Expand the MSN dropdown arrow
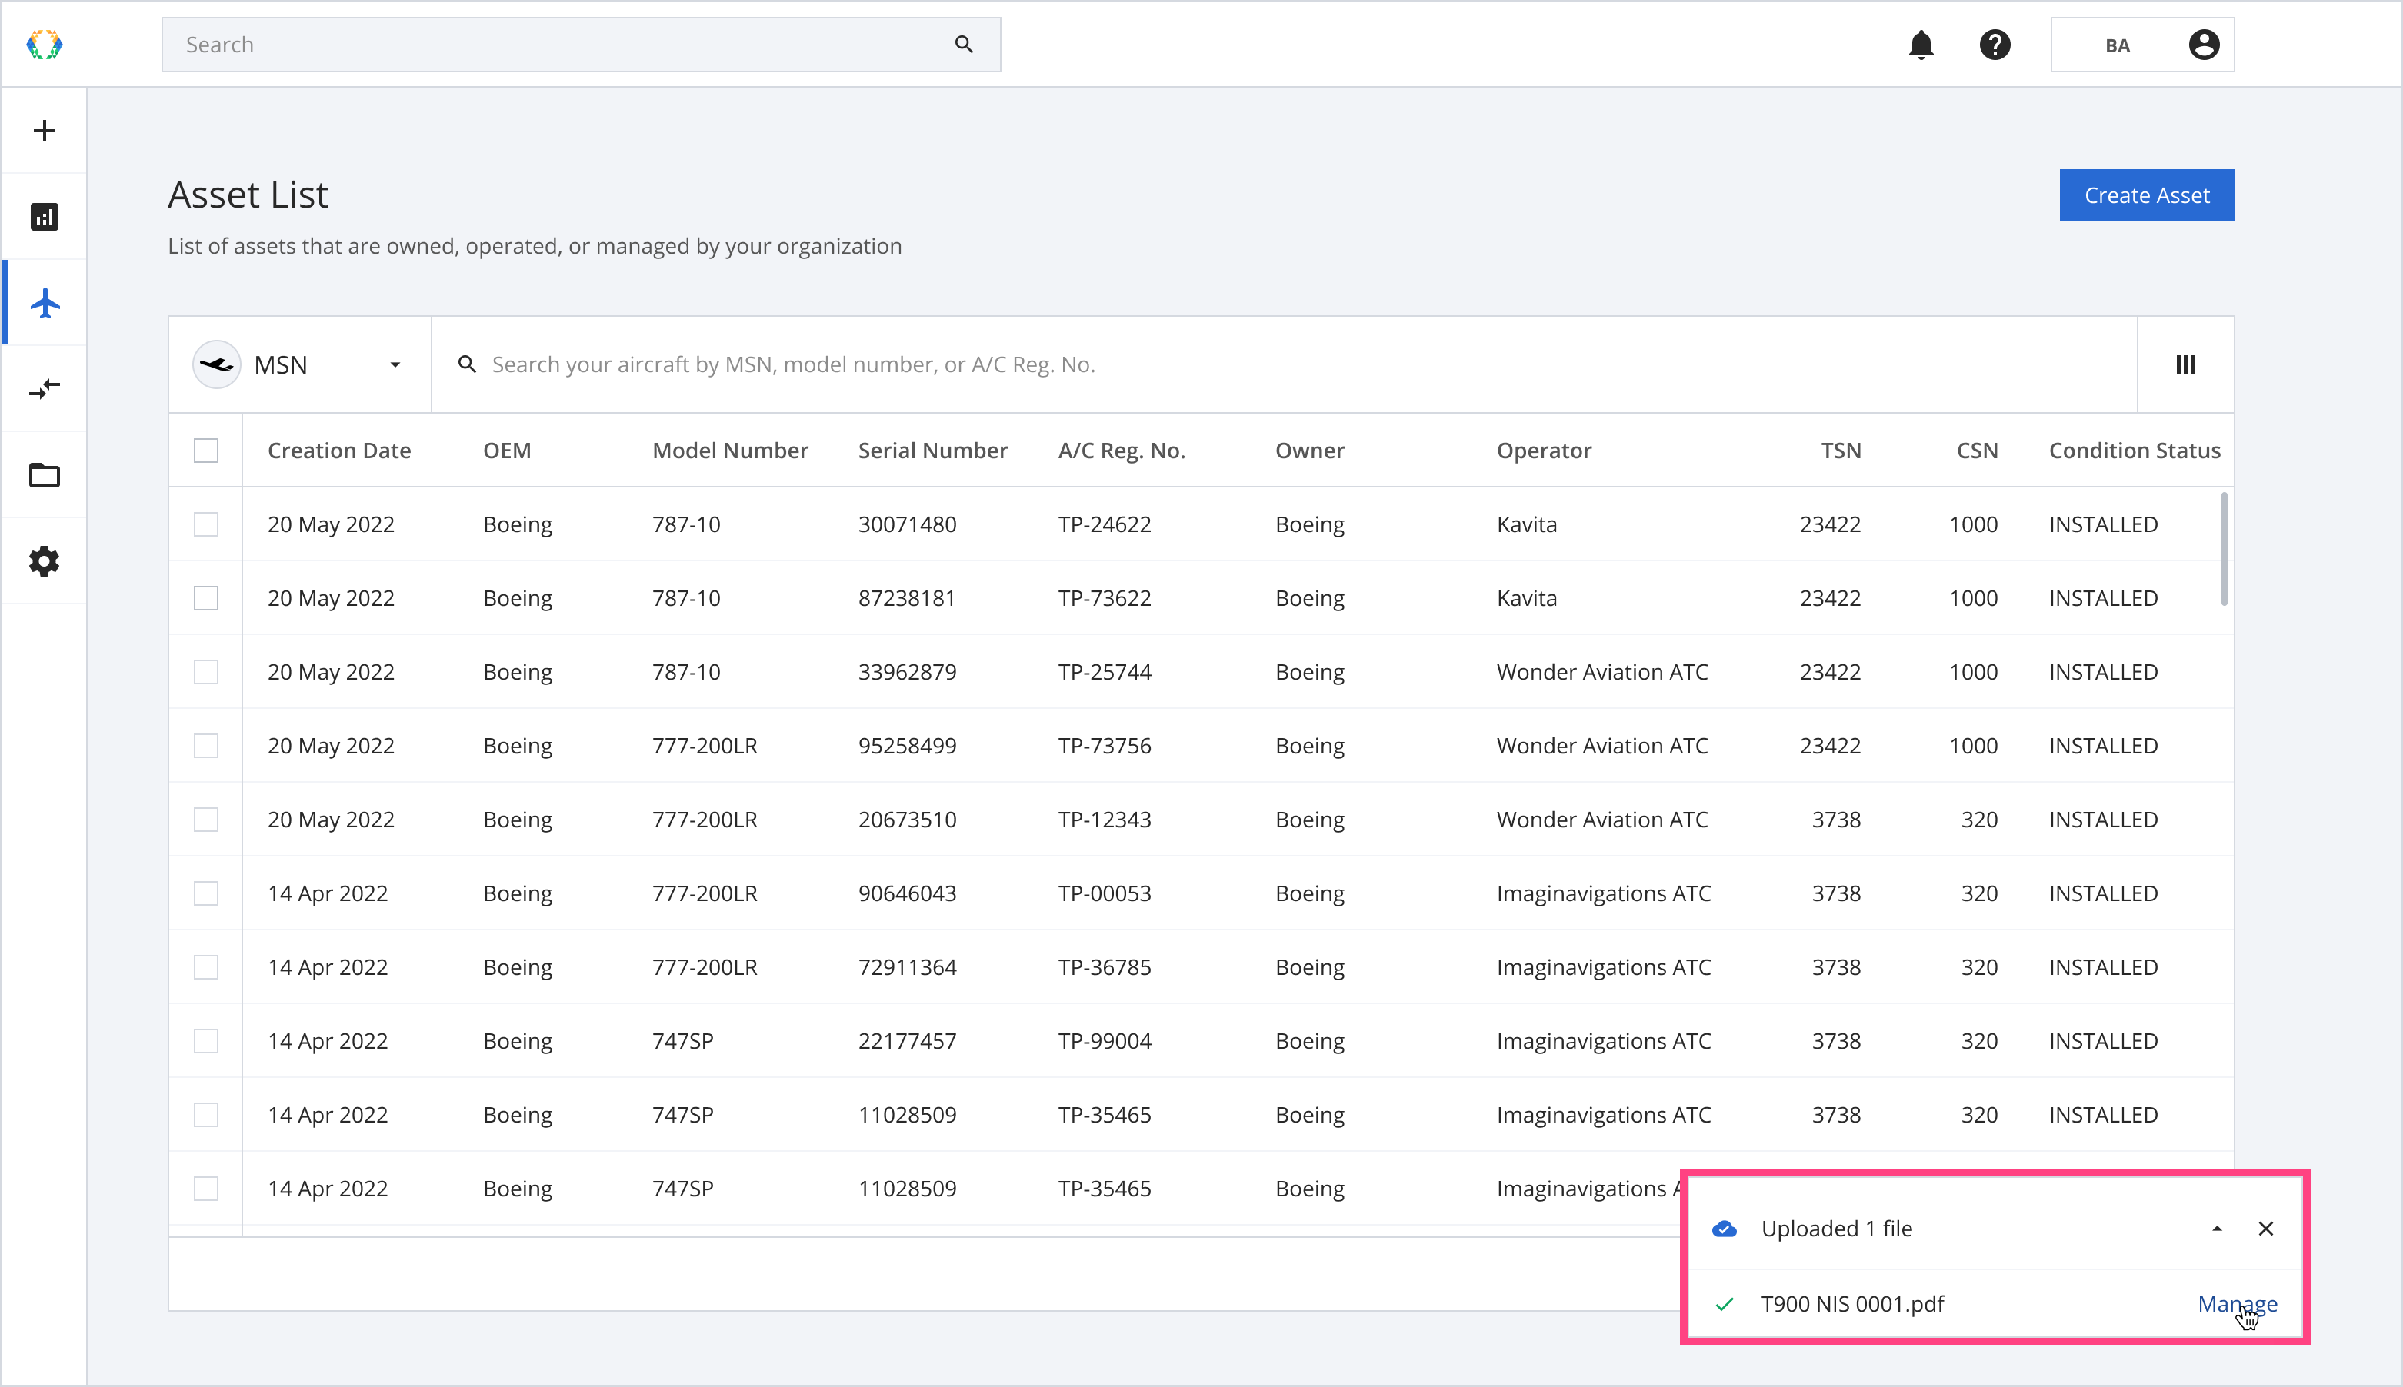Screen dimensions: 2403x1387 point(395,365)
